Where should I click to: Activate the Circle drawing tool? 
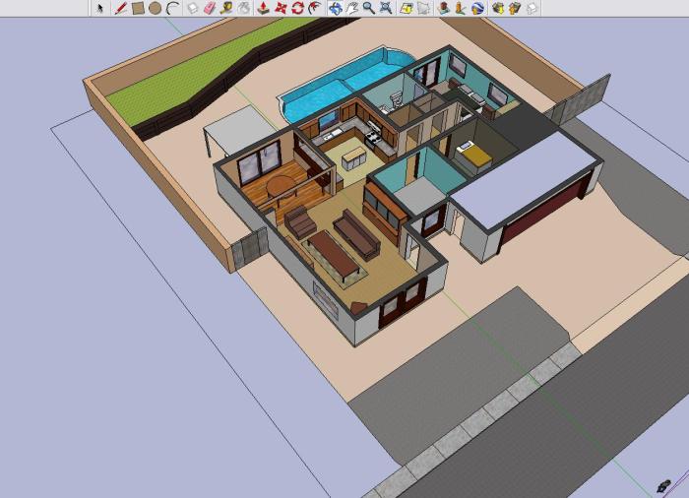click(155, 8)
